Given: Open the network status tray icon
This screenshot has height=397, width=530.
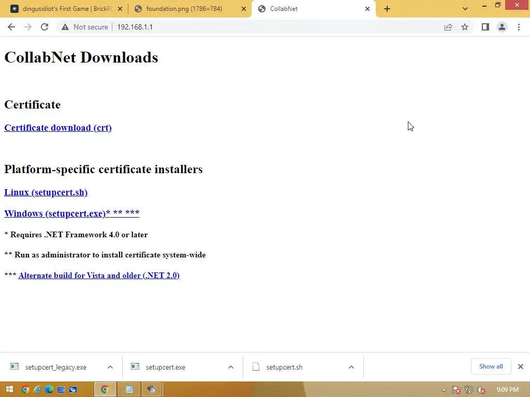Looking at the screenshot, I should point(469,390).
